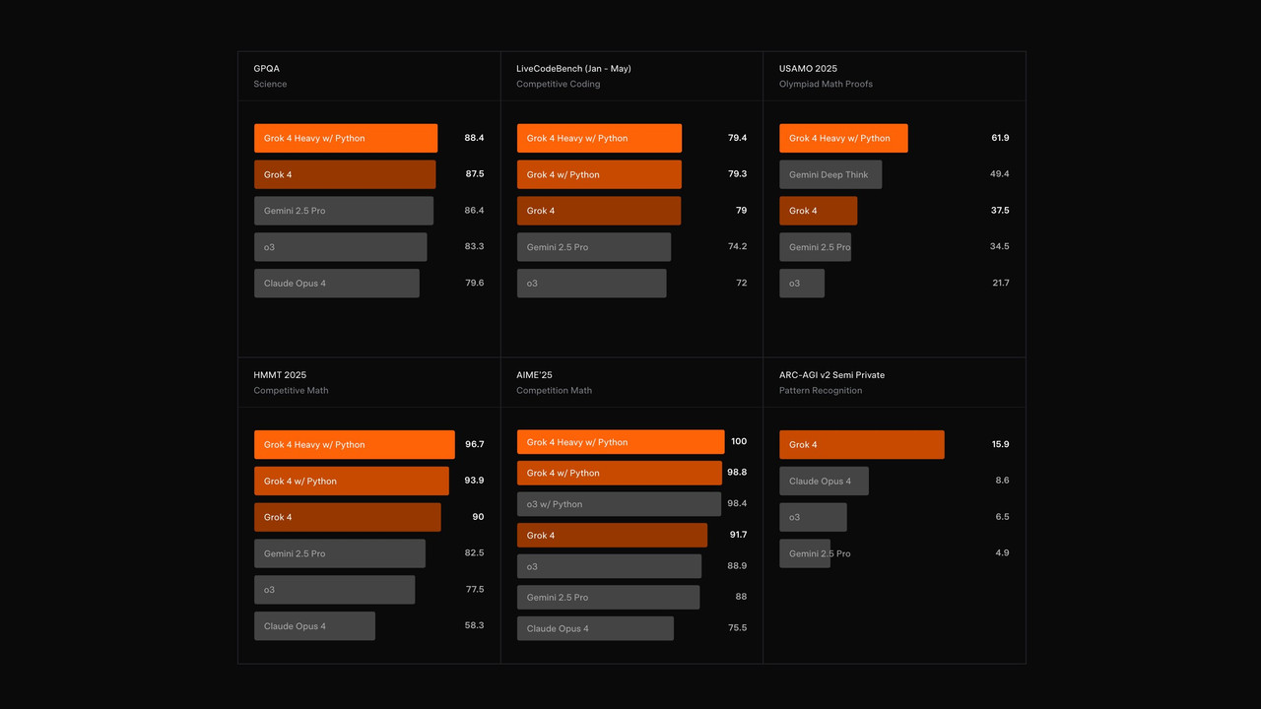Select Claude Opus 4 bar in GPQA
The width and height of the screenshot is (1261, 709).
click(x=337, y=284)
